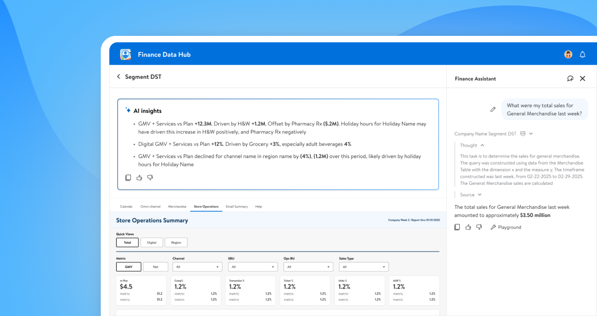597x316 pixels.
Task: Thumbs up the AI insights card
Action: click(139, 178)
